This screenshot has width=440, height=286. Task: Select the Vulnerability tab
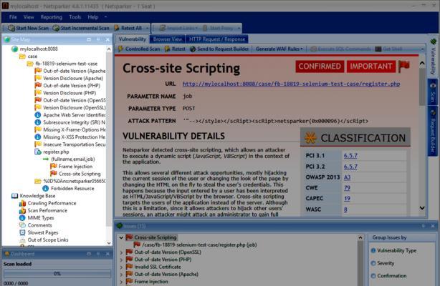pos(132,39)
